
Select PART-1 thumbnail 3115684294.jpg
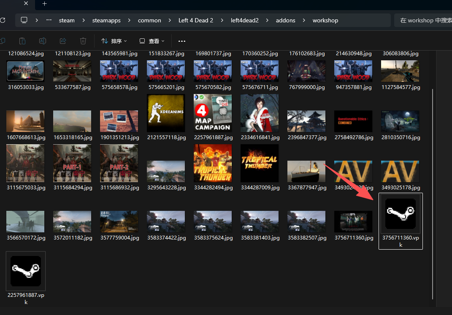pyautogui.click(x=72, y=163)
